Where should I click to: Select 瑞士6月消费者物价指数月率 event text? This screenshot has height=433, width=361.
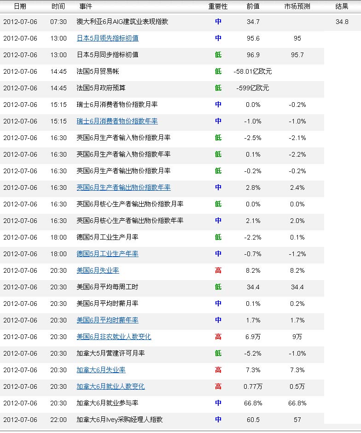117,105
